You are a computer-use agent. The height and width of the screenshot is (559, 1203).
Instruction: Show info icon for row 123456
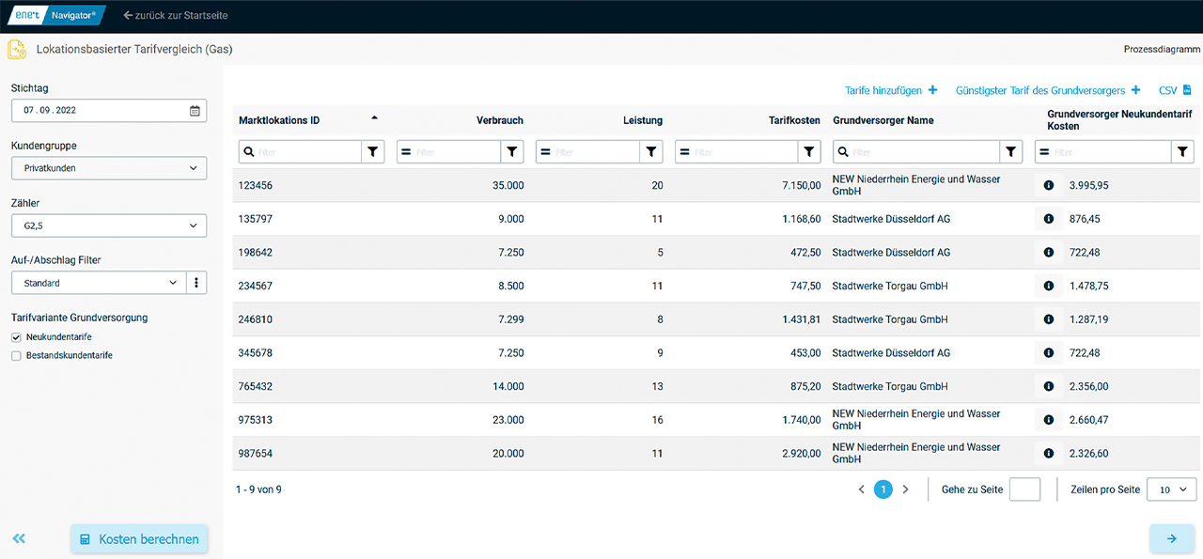tap(1048, 186)
